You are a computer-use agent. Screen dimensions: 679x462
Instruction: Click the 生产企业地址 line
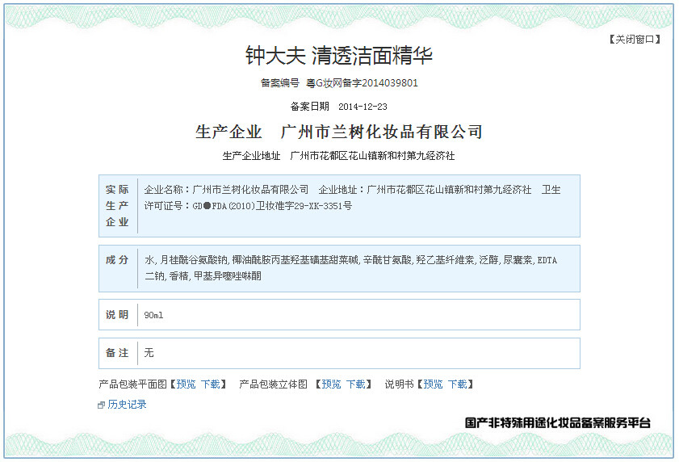[338, 156]
